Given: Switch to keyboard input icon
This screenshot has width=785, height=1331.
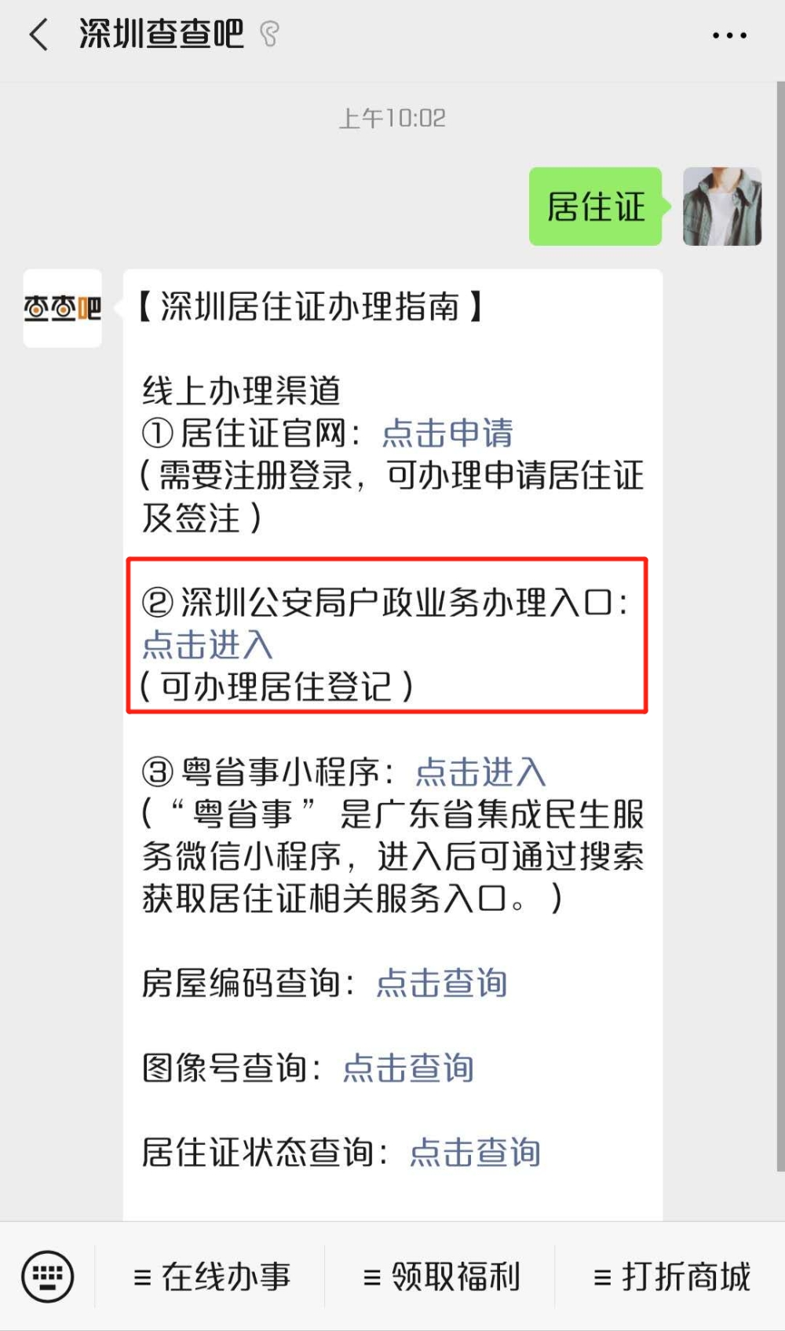Looking at the screenshot, I should 48,1276.
